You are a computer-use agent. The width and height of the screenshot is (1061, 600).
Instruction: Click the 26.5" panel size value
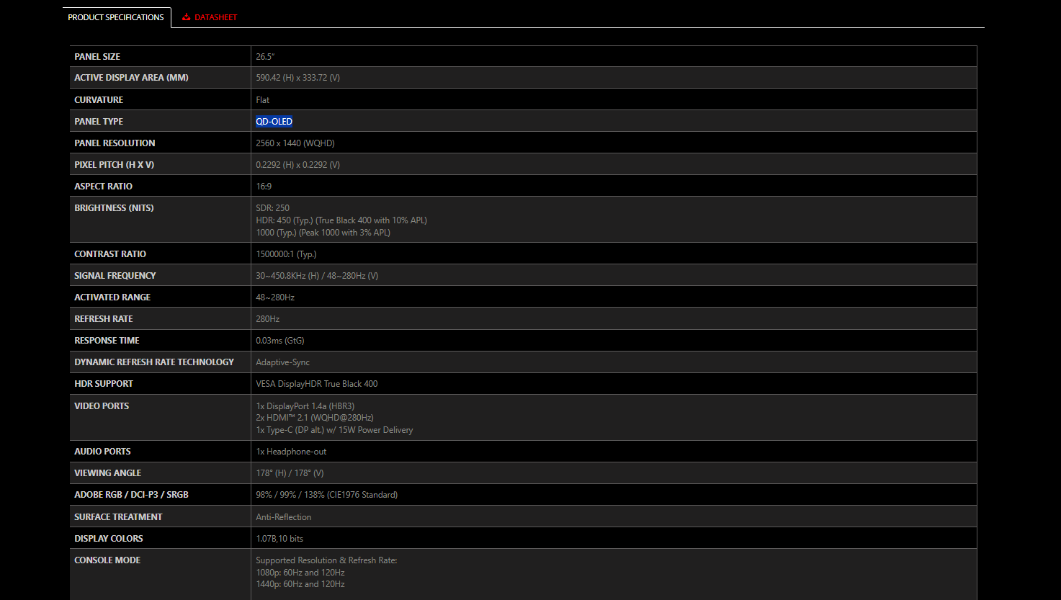click(265, 57)
